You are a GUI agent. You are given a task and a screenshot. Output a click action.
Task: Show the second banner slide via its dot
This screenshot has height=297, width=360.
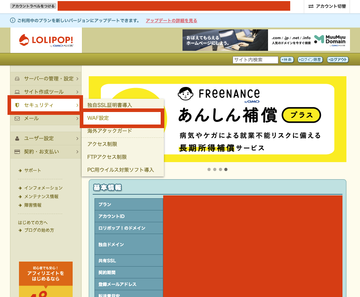point(215,169)
